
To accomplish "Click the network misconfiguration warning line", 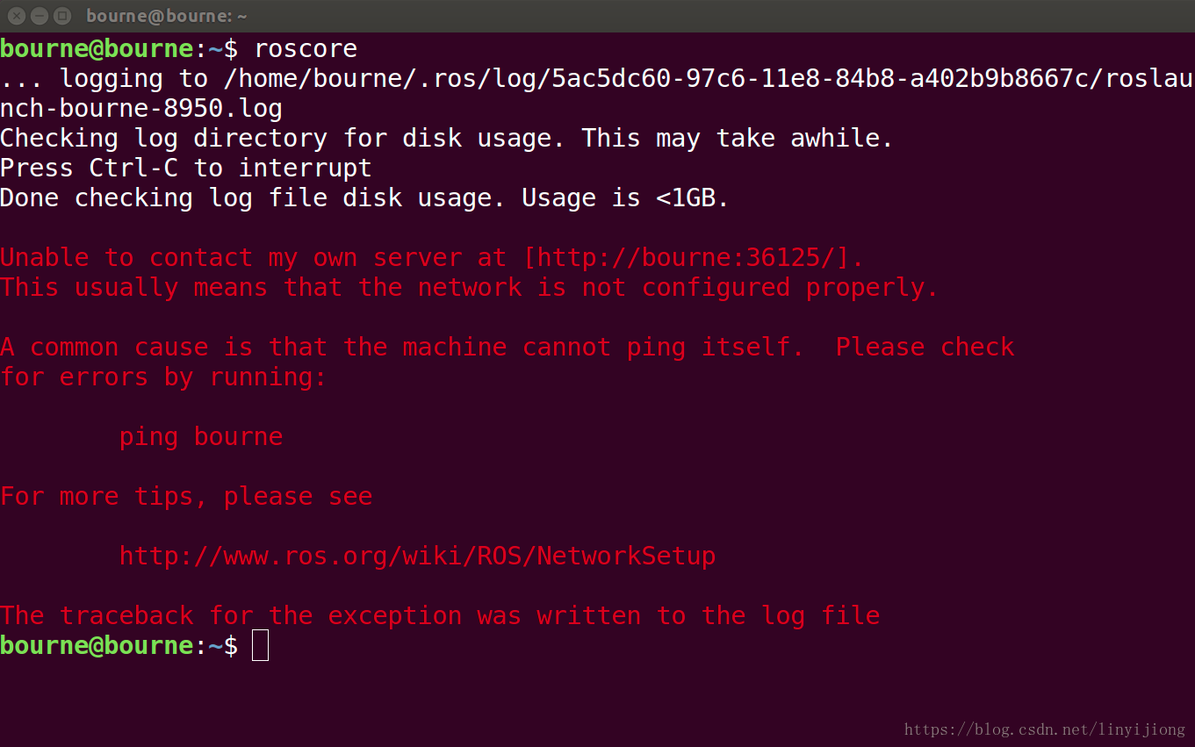I will 468,287.
